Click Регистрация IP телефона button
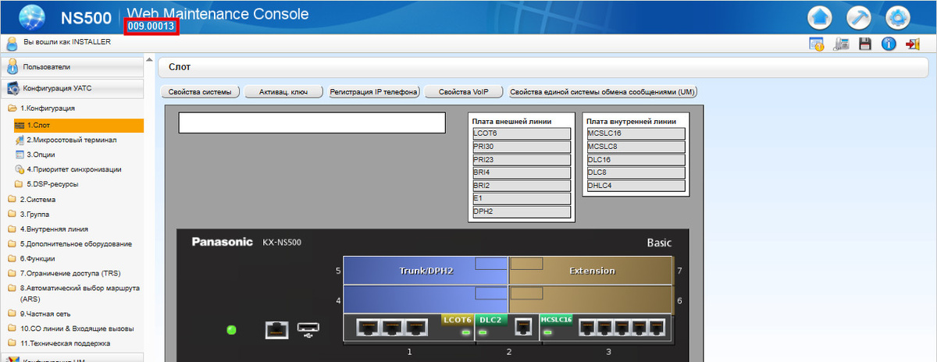The width and height of the screenshot is (937, 362). click(374, 92)
